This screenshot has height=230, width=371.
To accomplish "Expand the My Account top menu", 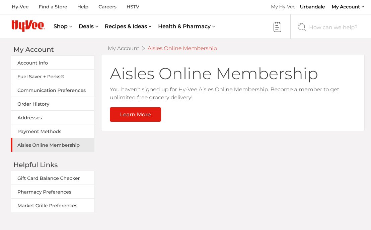I will [348, 7].
